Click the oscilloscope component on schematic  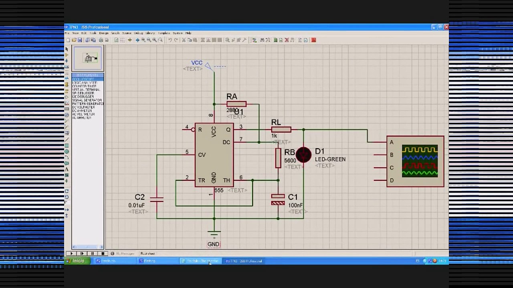pyautogui.click(x=415, y=161)
